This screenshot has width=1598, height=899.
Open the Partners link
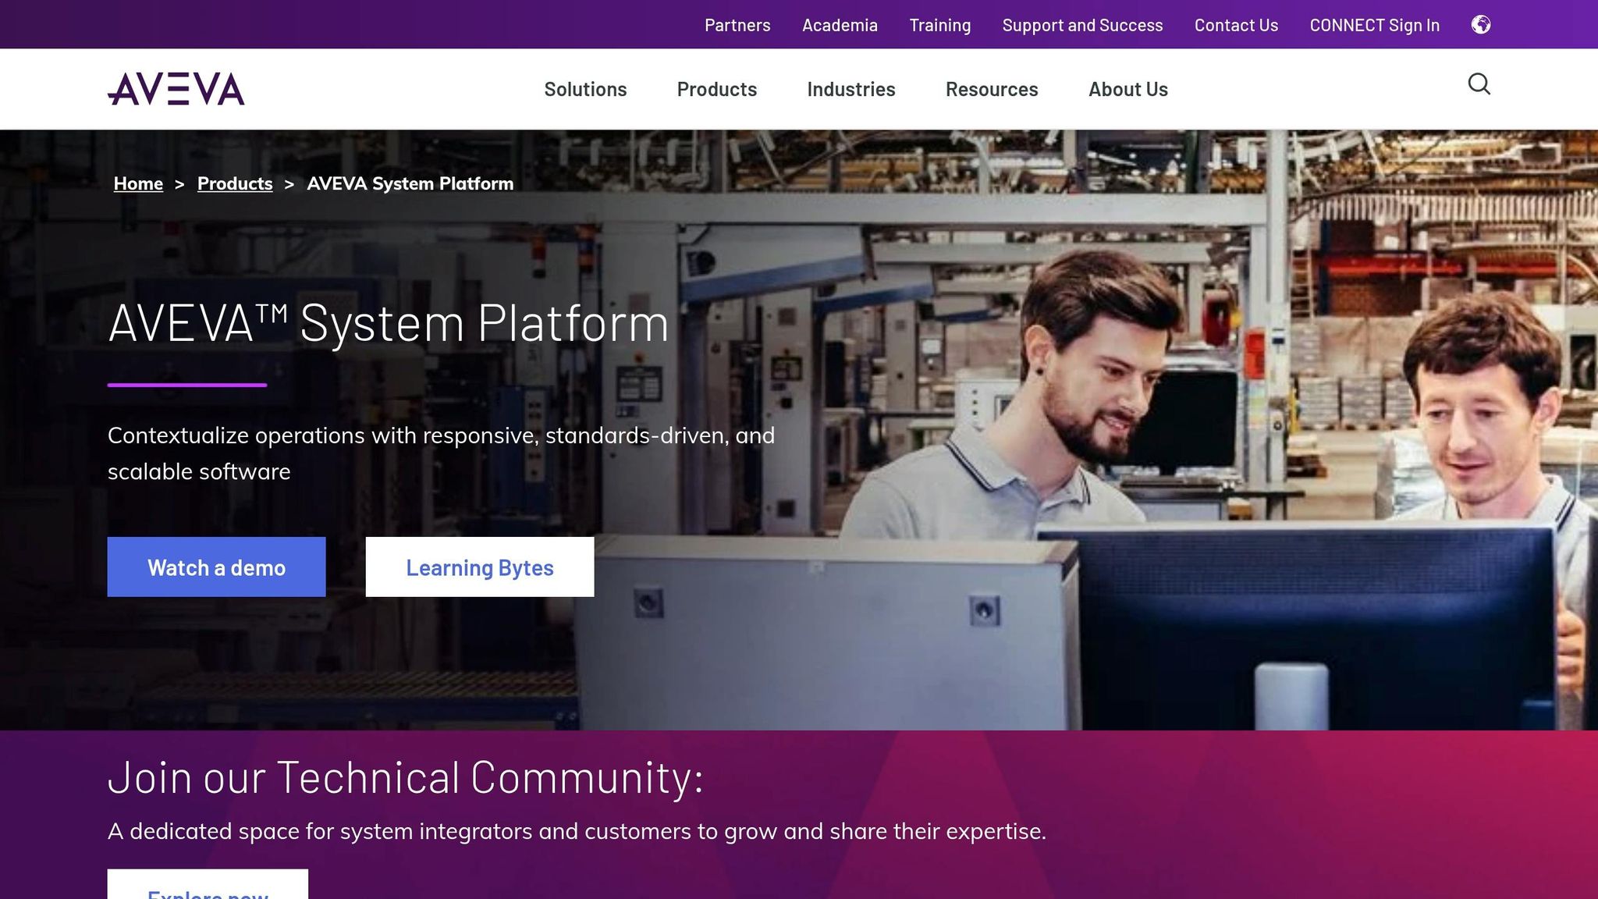(737, 25)
